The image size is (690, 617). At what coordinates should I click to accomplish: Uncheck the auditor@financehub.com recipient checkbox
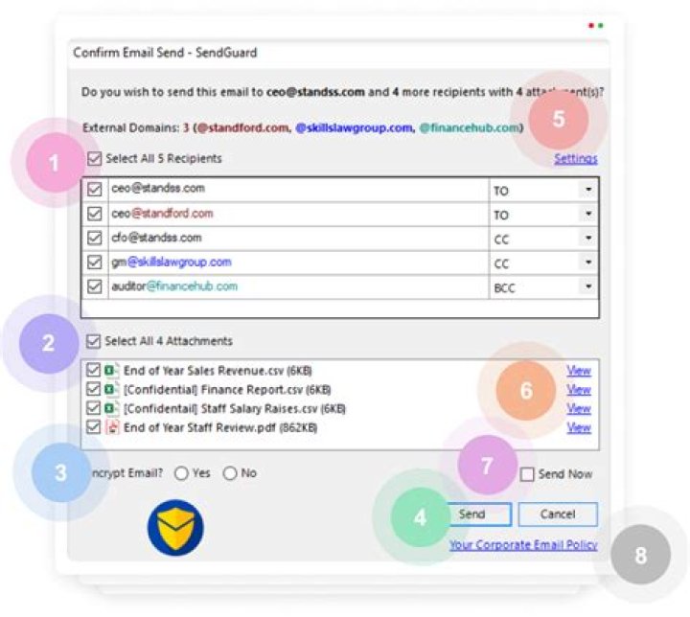(x=94, y=286)
